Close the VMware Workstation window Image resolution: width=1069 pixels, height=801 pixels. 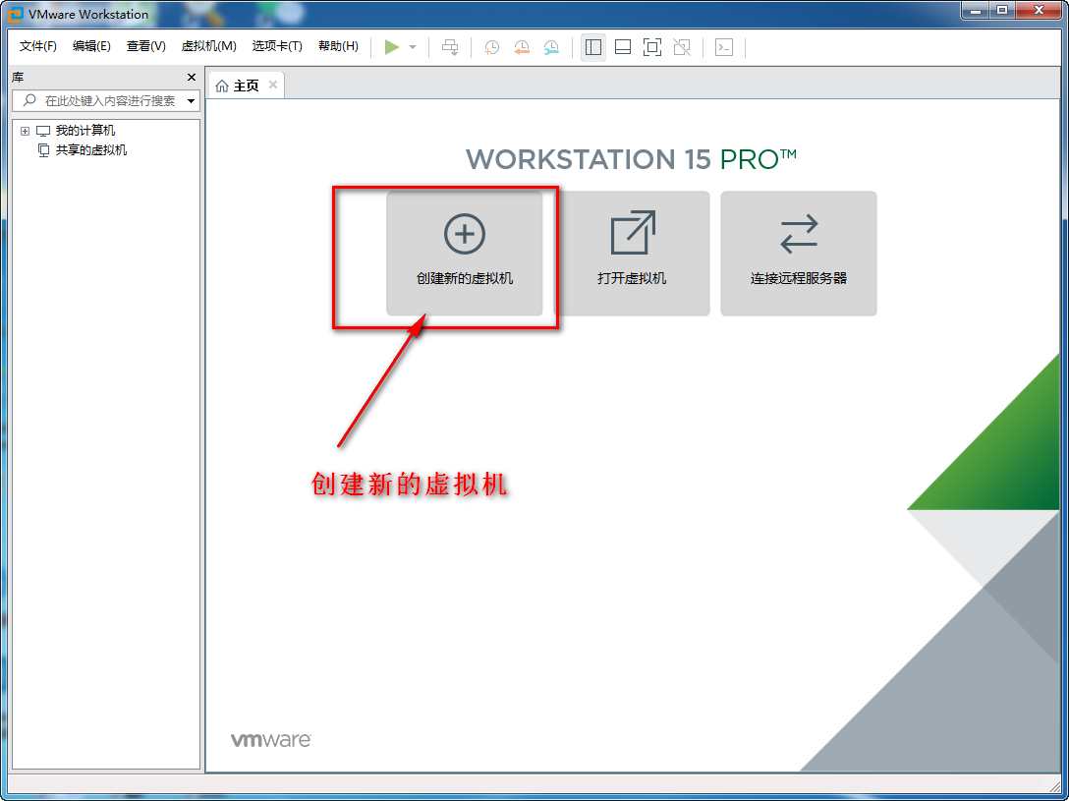[x=1039, y=10]
